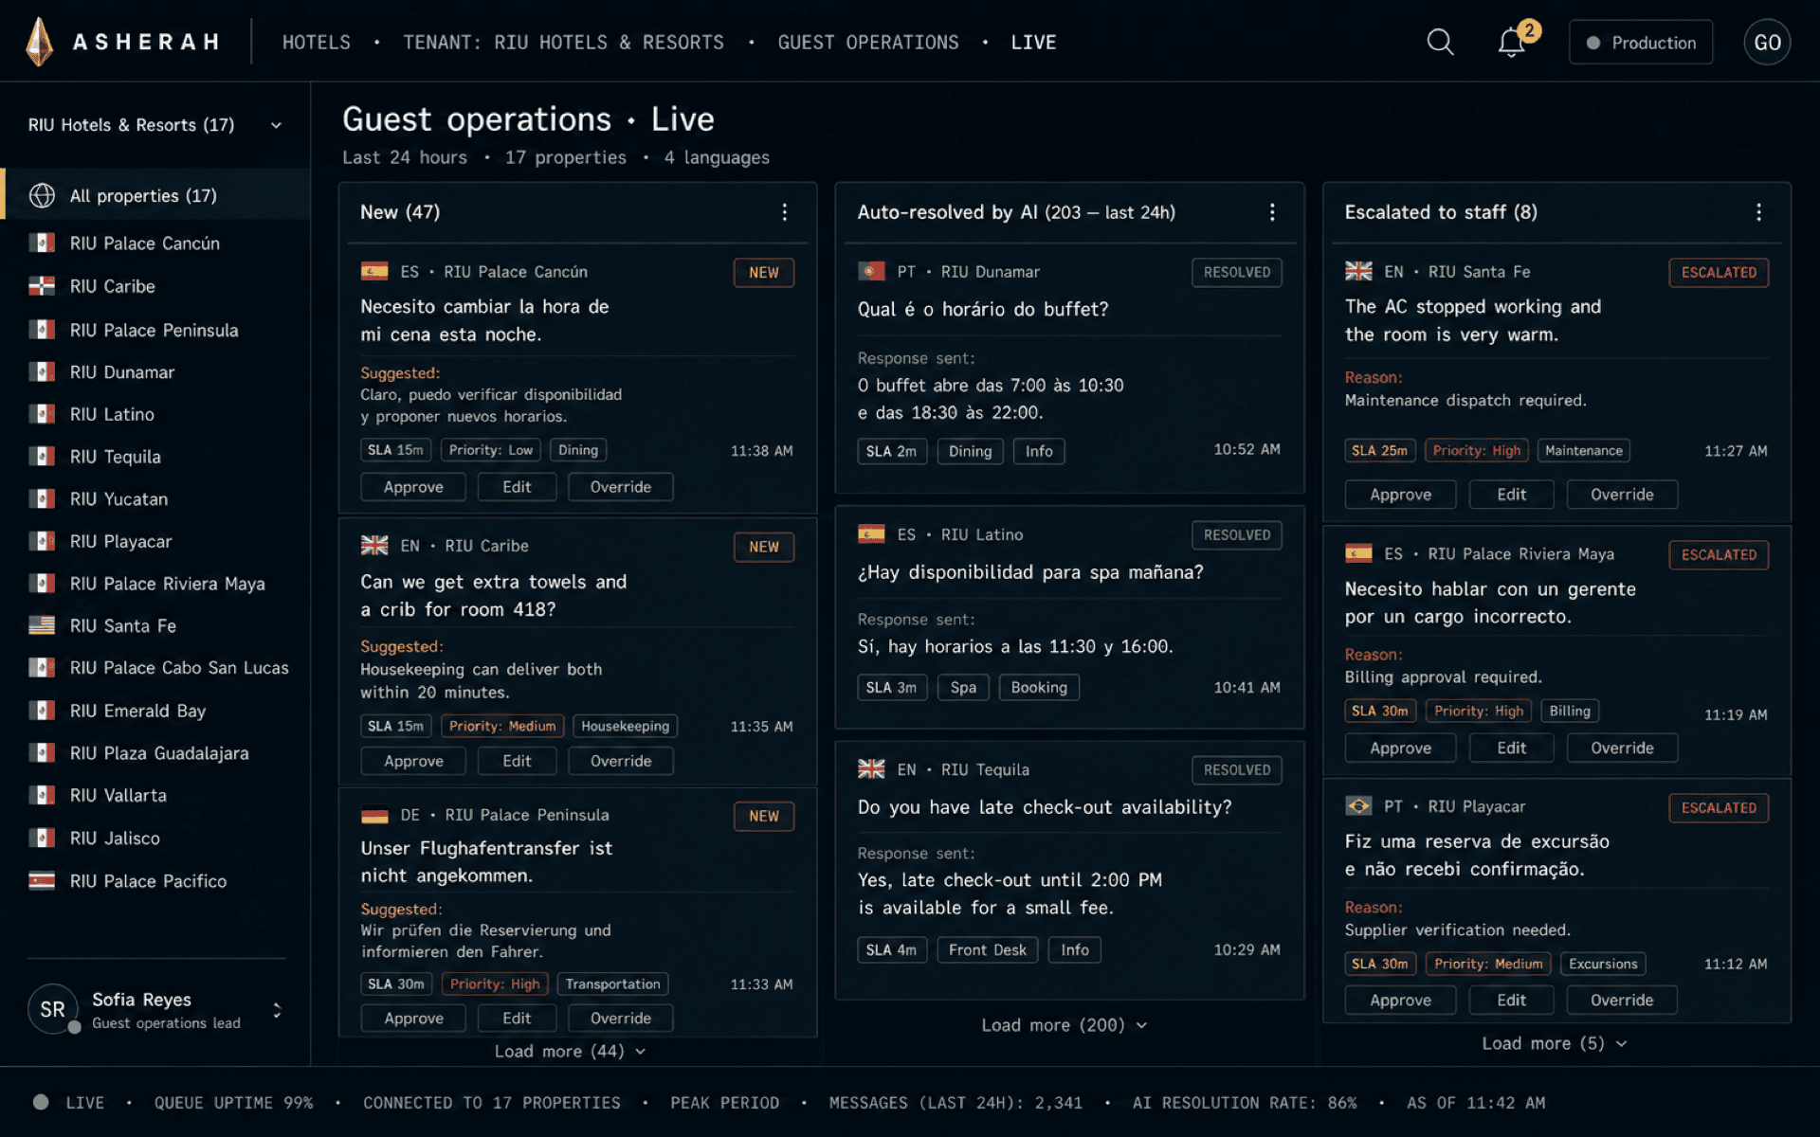
Task: Click Priority: High tag on transfer card
Action: point(495,984)
